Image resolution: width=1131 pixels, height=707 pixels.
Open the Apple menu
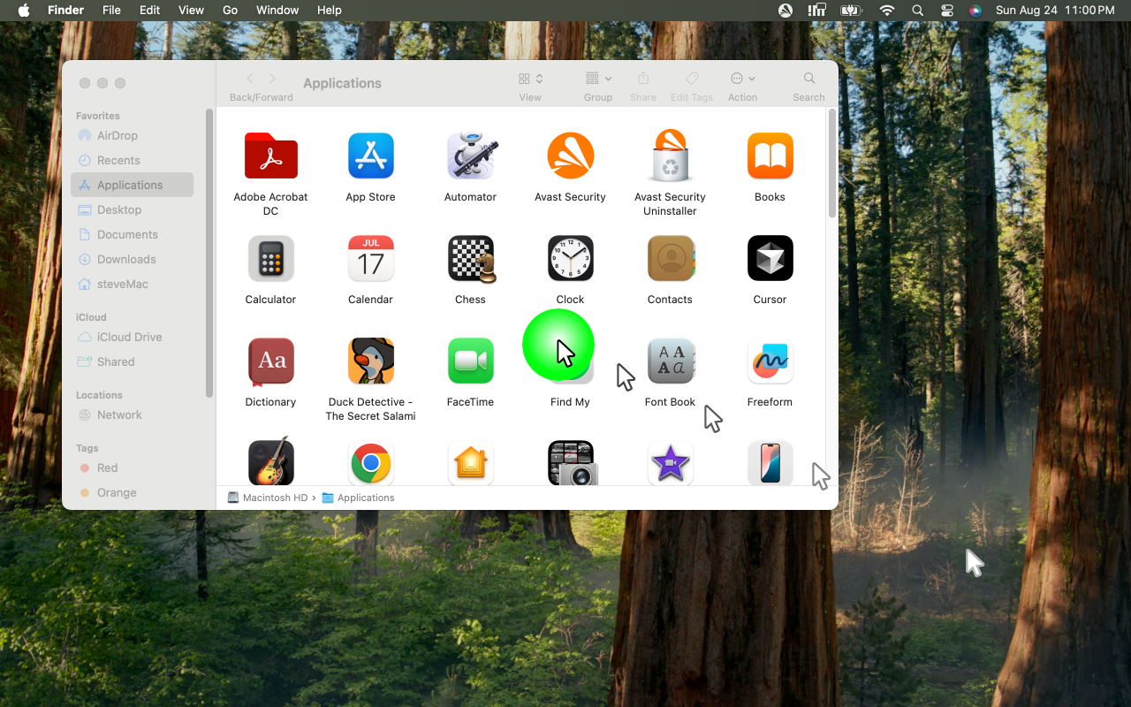coord(24,10)
